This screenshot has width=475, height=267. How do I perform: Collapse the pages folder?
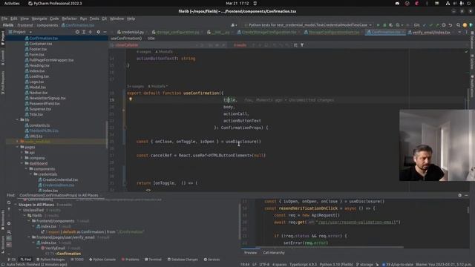[x=17, y=147]
